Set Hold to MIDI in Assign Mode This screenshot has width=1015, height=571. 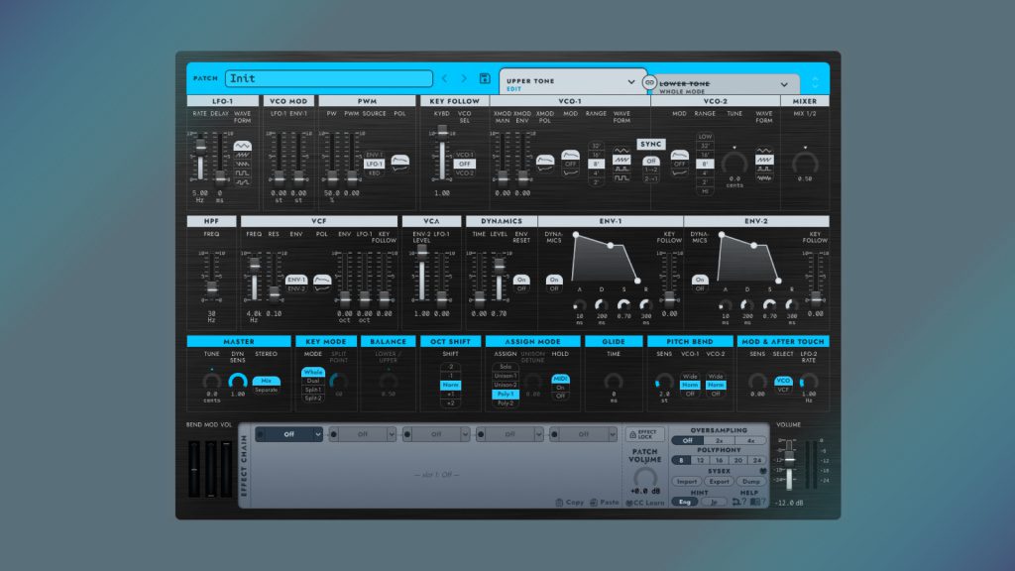[x=560, y=379]
